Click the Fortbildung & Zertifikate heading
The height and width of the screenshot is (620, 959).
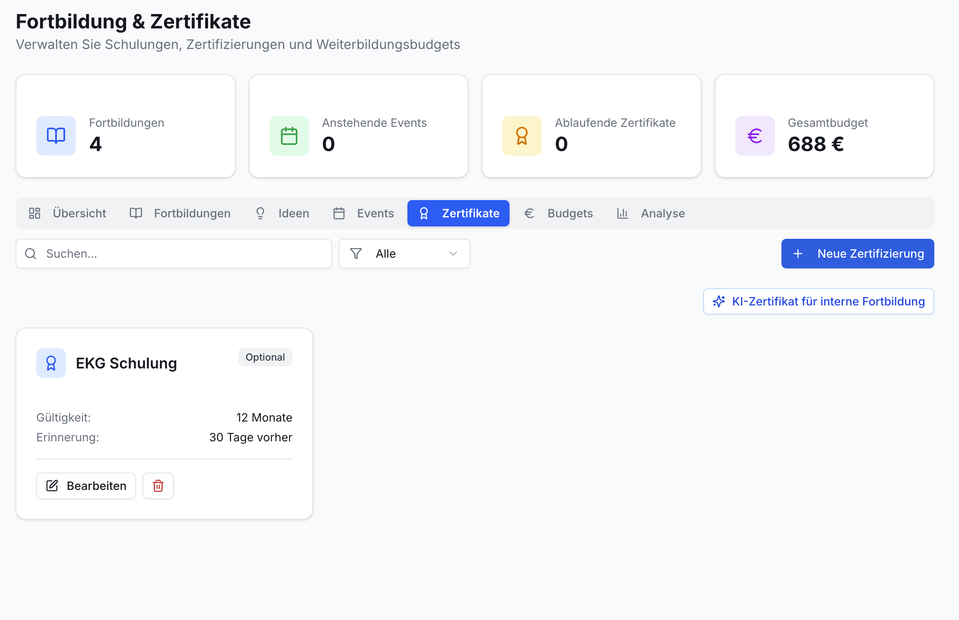[x=133, y=21]
